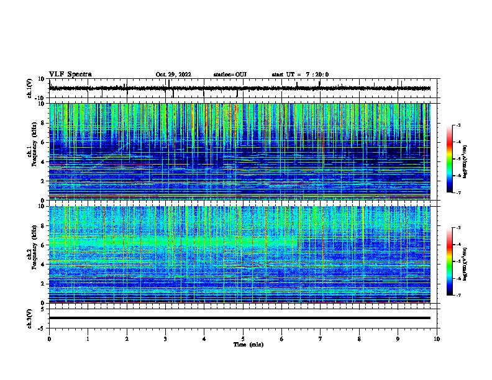Image resolution: width=492 pixels, height=380 pixels.
Task: Select the "start UT = 7:20:0" header text
Action: click(300, 75)
